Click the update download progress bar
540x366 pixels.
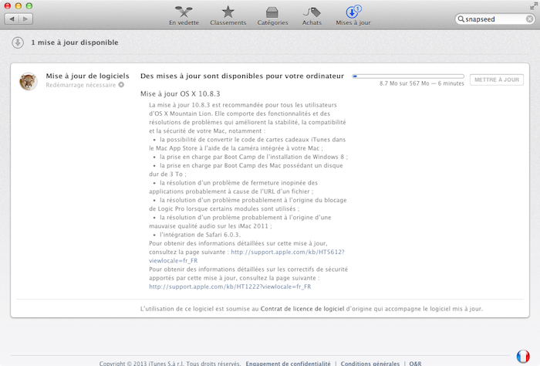point(407,76)
